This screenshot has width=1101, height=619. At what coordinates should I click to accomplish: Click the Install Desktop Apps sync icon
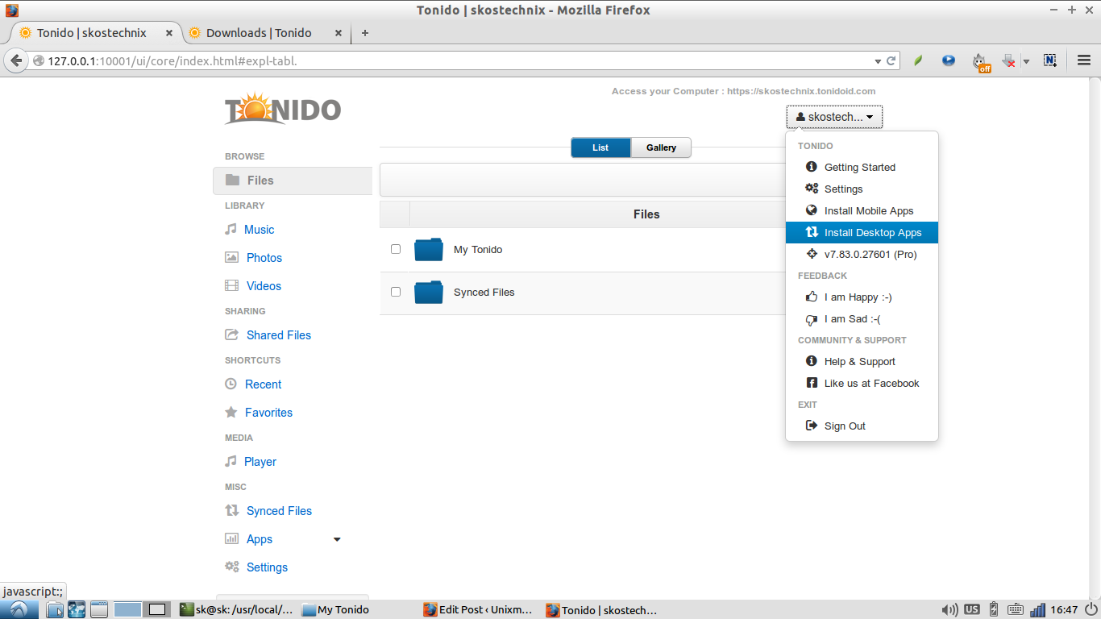(812, 232)
